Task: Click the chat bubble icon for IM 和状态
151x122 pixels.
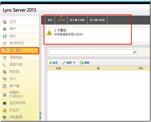Action: coord(5,43)
